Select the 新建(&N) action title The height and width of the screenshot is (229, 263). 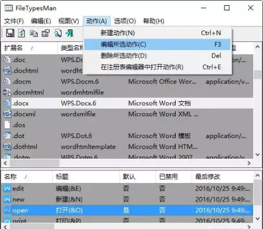(x=69, y=200)
